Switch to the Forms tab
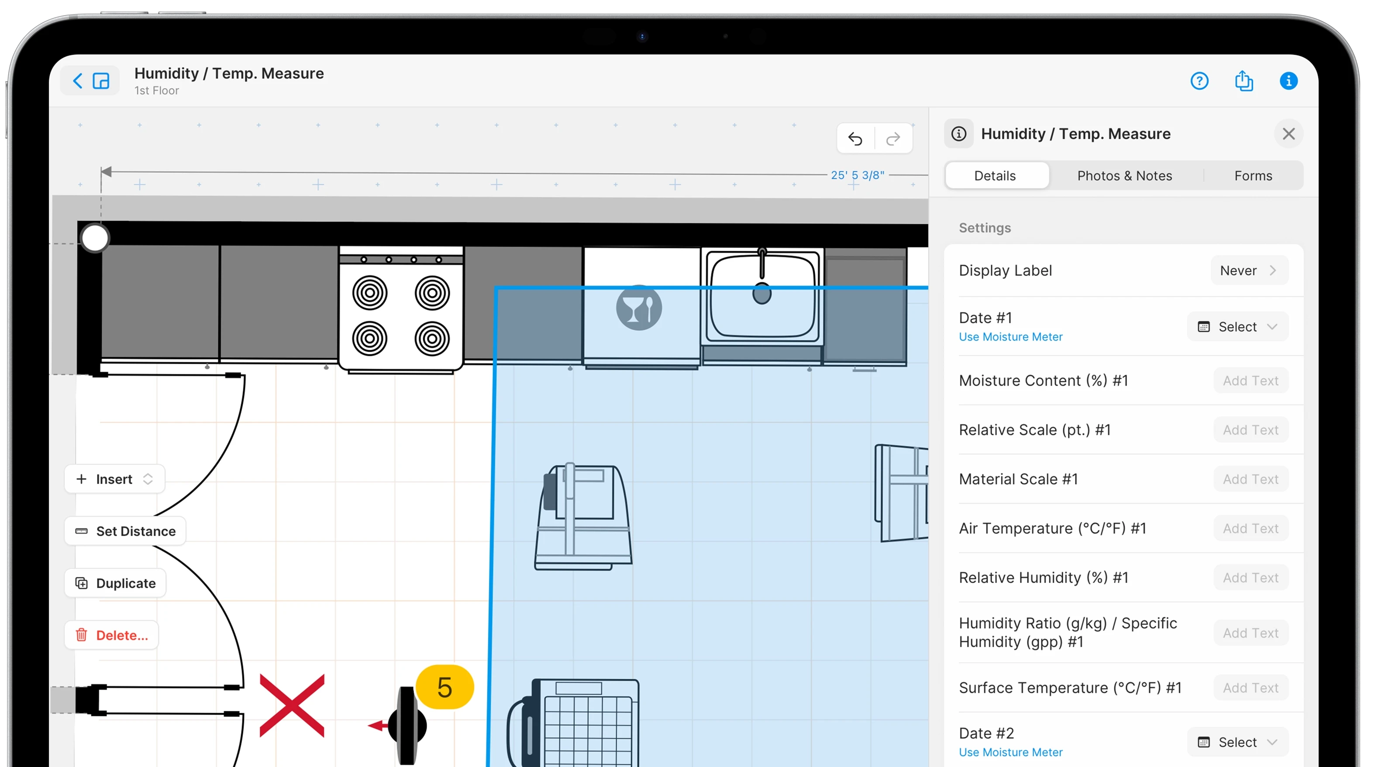Image resolution: width=1382 pixels, height=767 pixels. tap(1253, 176)
